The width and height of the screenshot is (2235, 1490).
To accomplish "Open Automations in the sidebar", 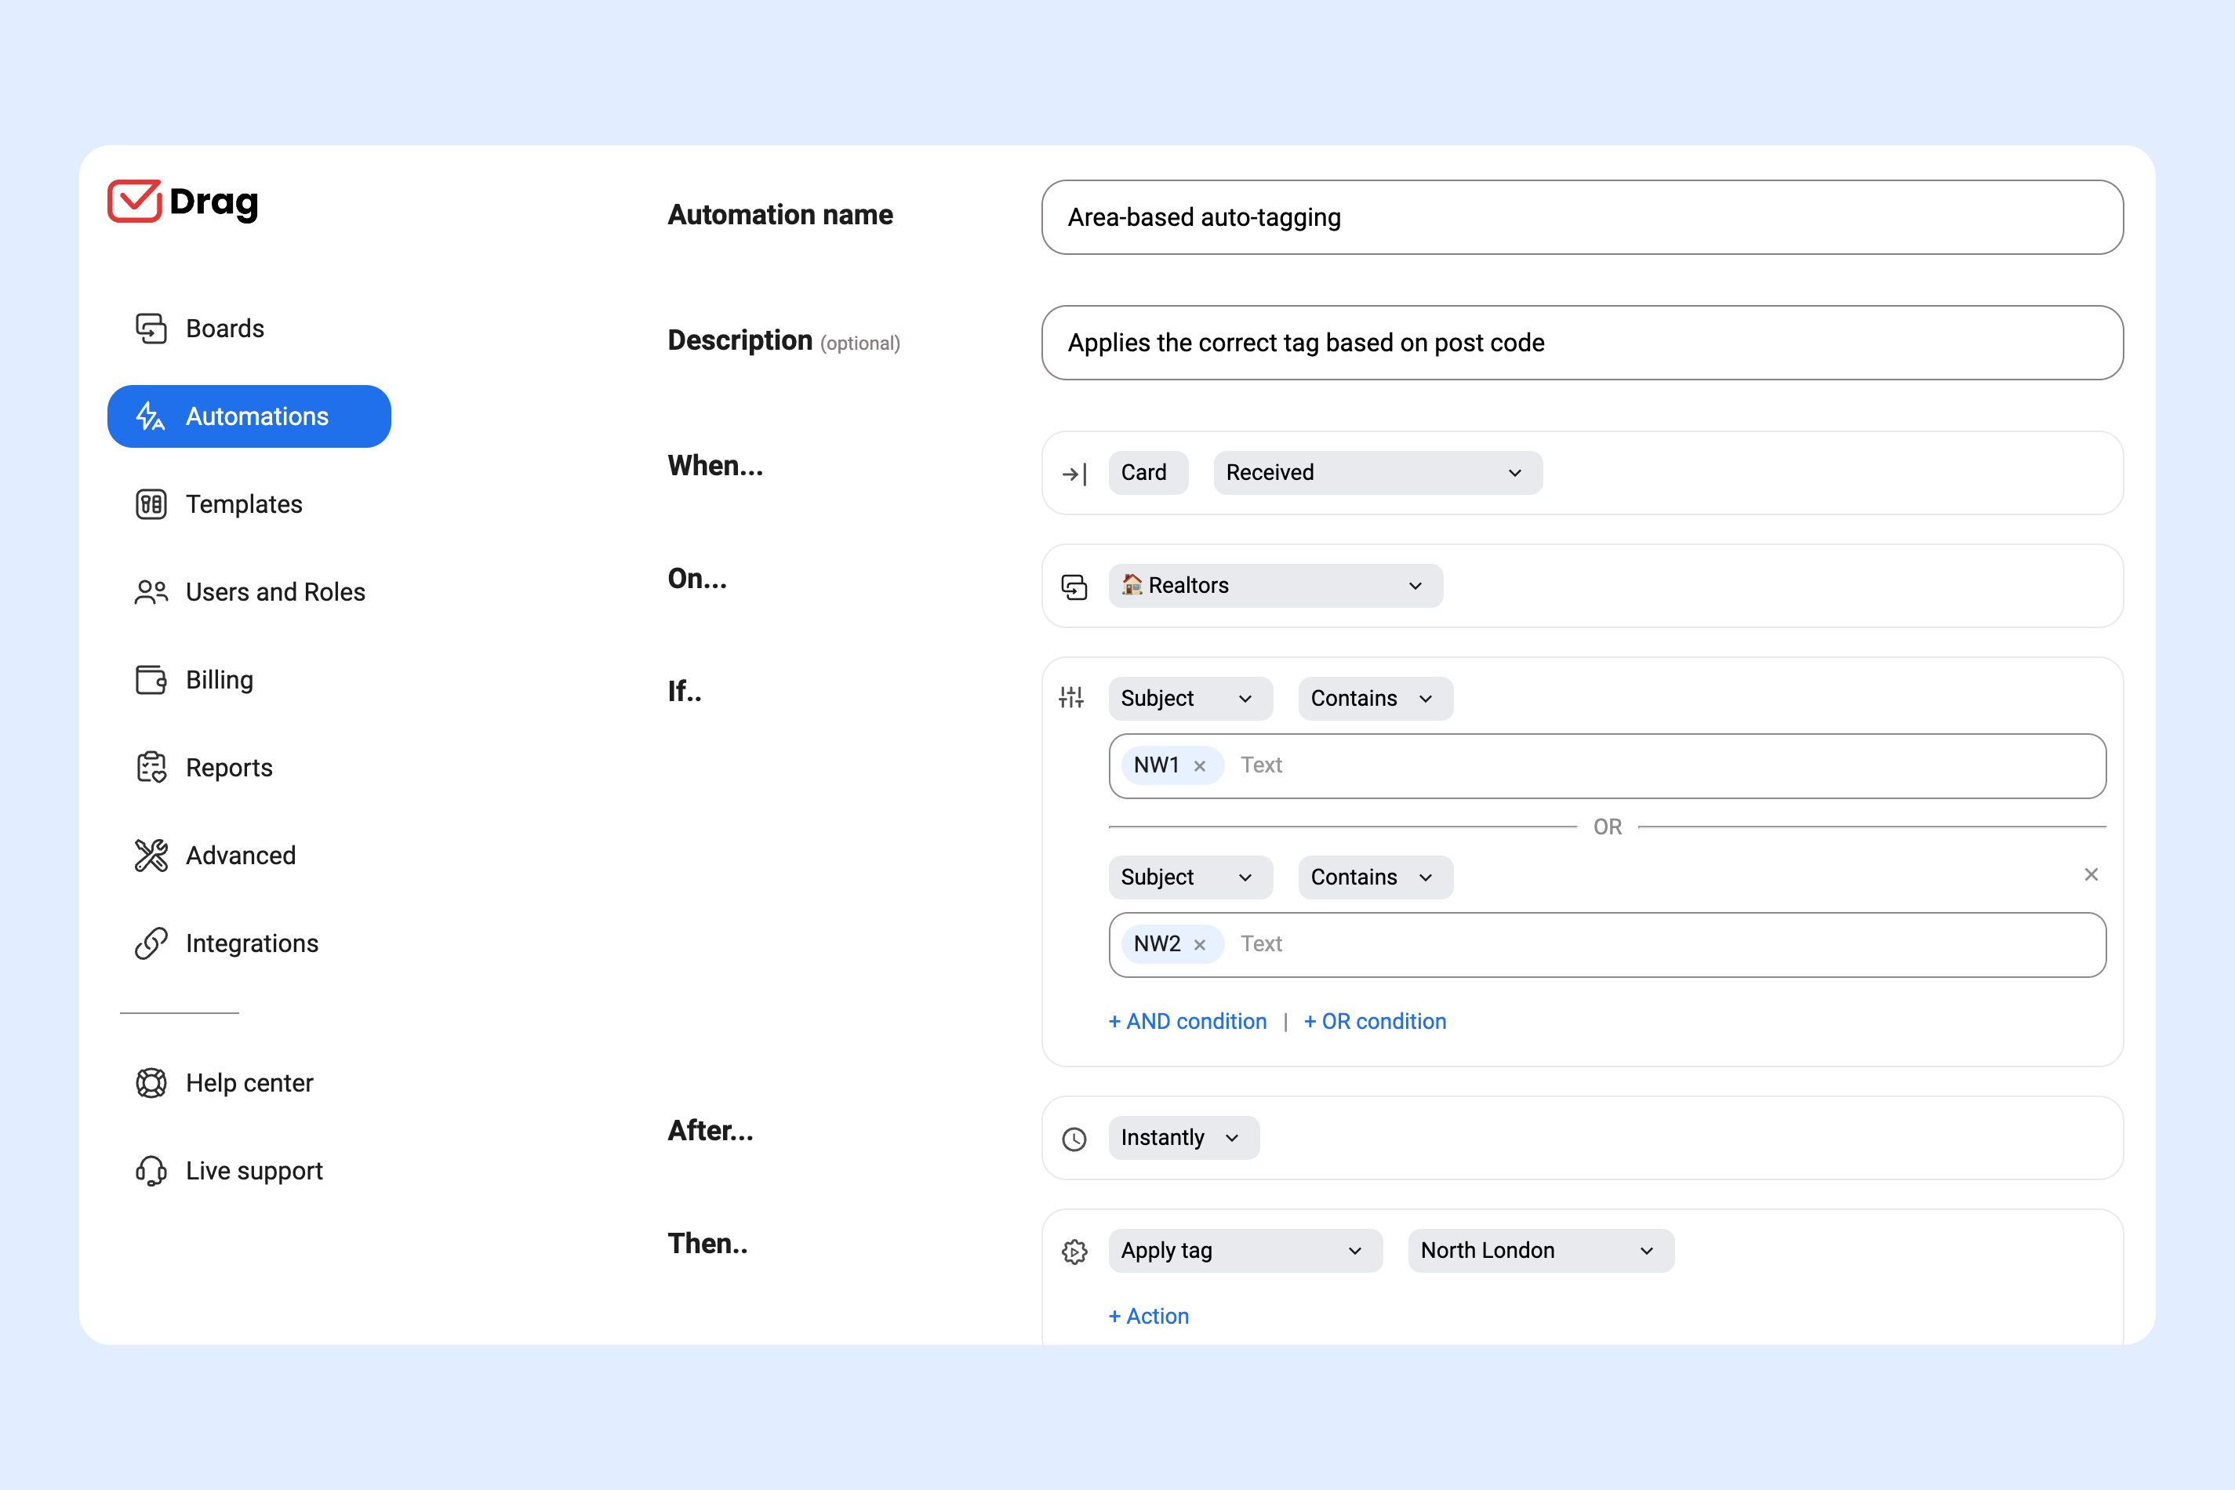I will point(249,416).
